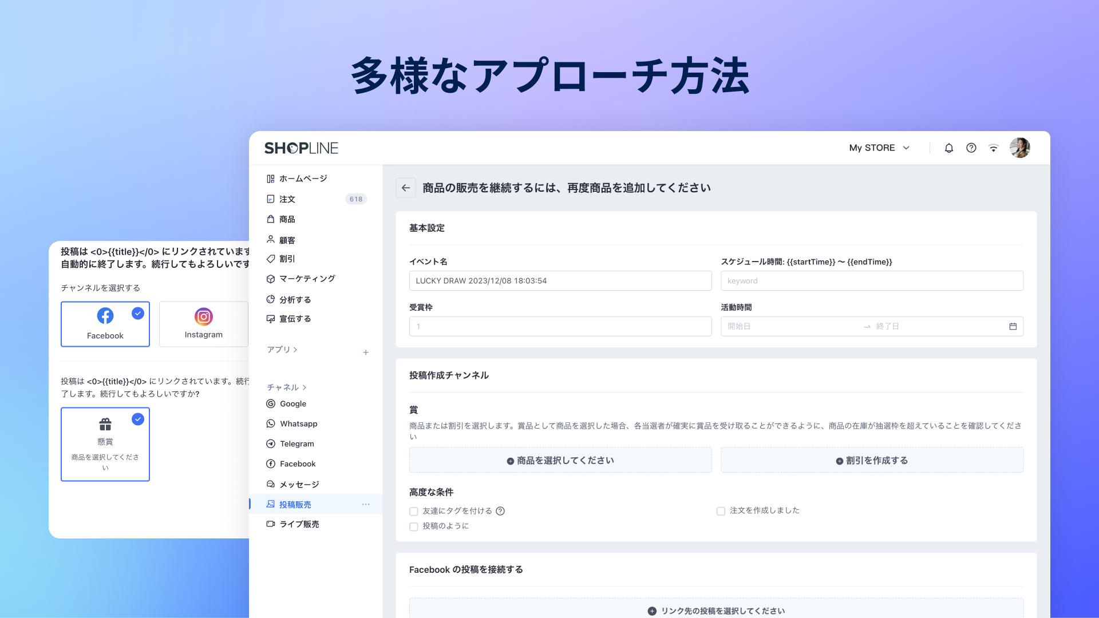Click 商品を選択してください button

560,460
